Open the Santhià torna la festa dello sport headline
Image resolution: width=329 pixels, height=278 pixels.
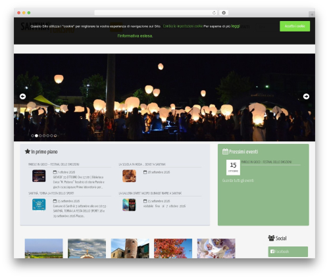pos(51,193)
